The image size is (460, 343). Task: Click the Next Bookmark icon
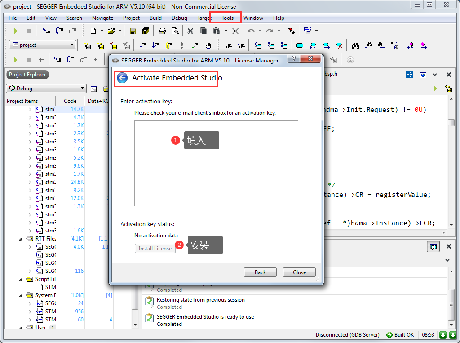tap(326, 45)
